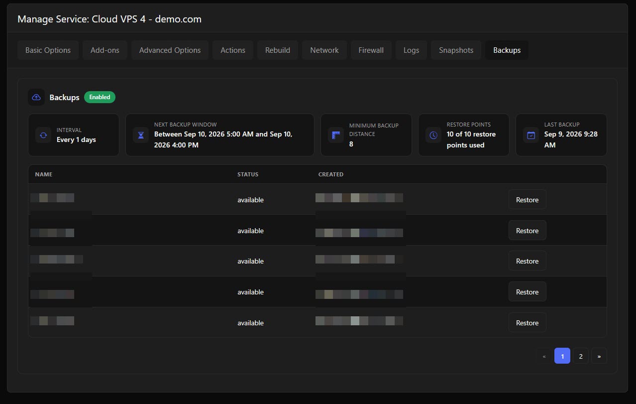Open the Basic Options tab

tap(48, 50)
